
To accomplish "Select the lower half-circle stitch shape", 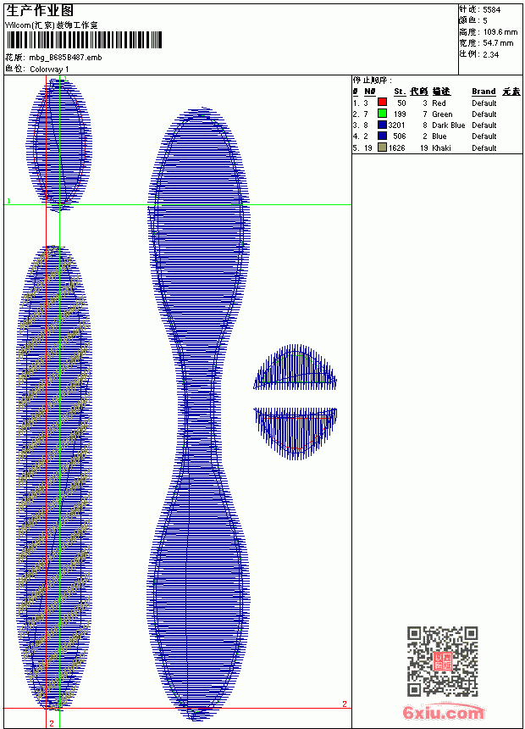I will pyautogui.click(x=295, y=433).
